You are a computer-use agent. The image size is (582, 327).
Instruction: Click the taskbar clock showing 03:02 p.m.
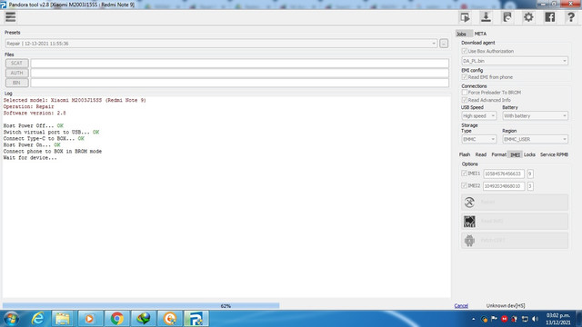[x=557, y=319]
